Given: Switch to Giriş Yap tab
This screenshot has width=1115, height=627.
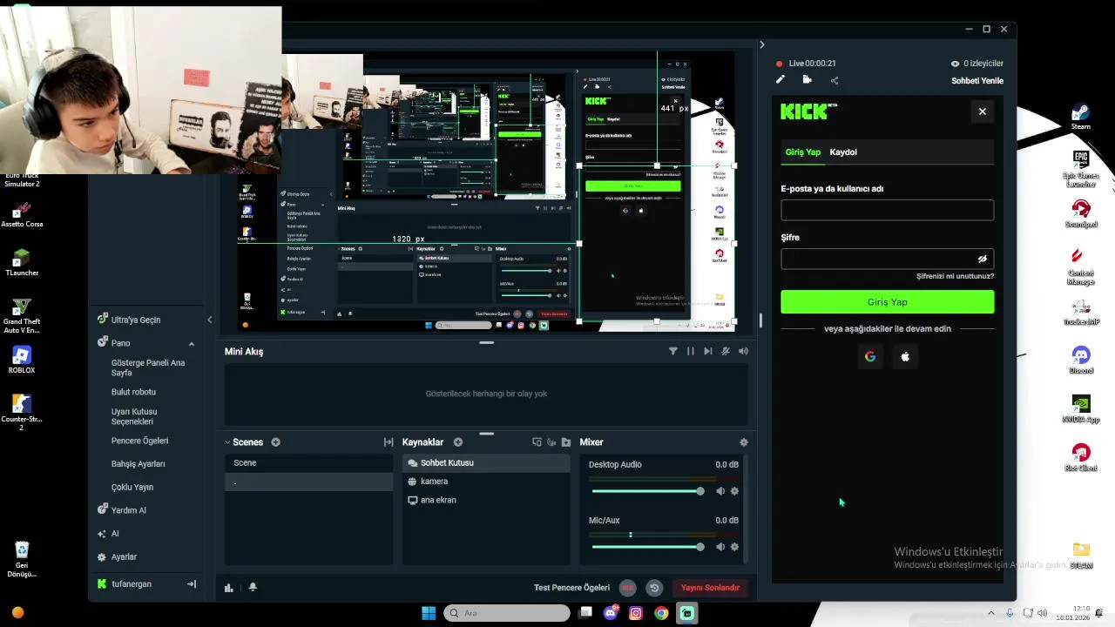Looking at the screenshot, I should pyautogui.click(x=803, y=152).
